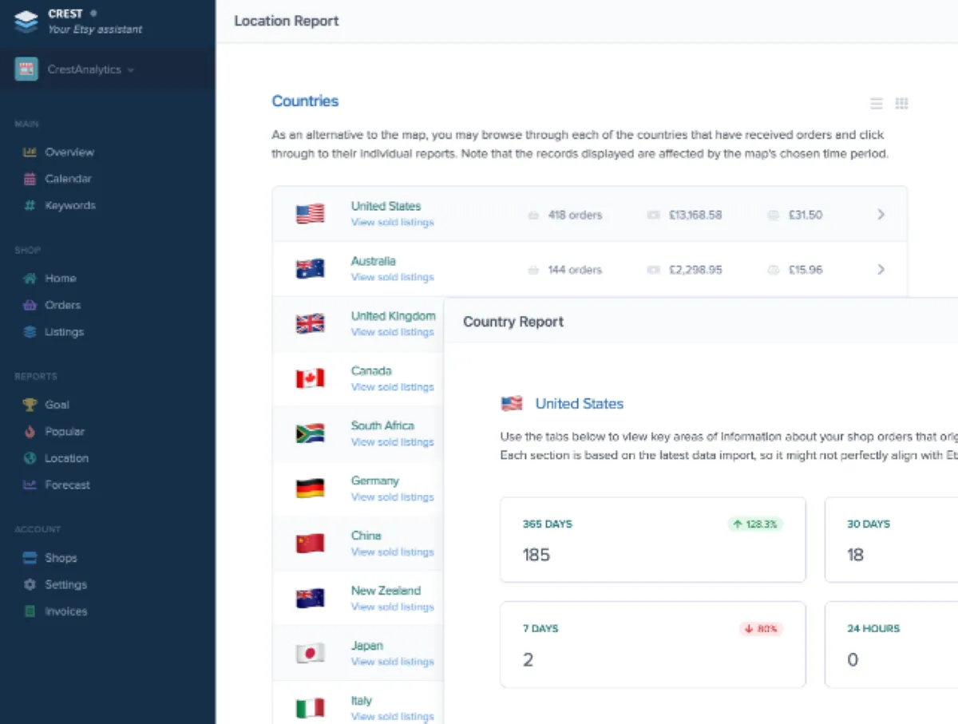This screenshot has width=958, height=724.
Task: Open the Calendar menu item
Action: (69, 179)
